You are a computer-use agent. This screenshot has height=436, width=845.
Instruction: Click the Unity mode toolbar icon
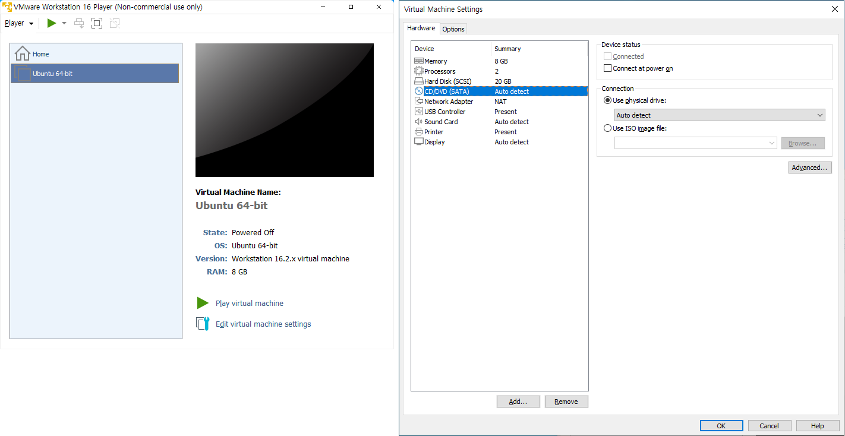pyautogui.click(x=115, y=23)
